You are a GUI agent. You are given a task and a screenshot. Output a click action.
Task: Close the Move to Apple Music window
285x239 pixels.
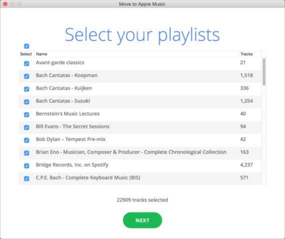point(5,4)
